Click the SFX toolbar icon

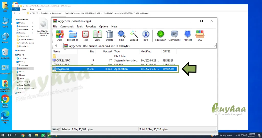[x=200, y=36]
